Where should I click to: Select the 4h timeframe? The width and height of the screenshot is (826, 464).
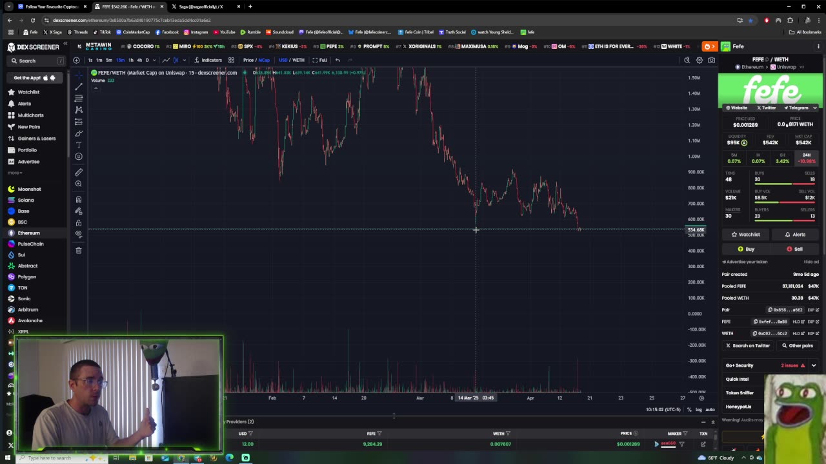139,60
